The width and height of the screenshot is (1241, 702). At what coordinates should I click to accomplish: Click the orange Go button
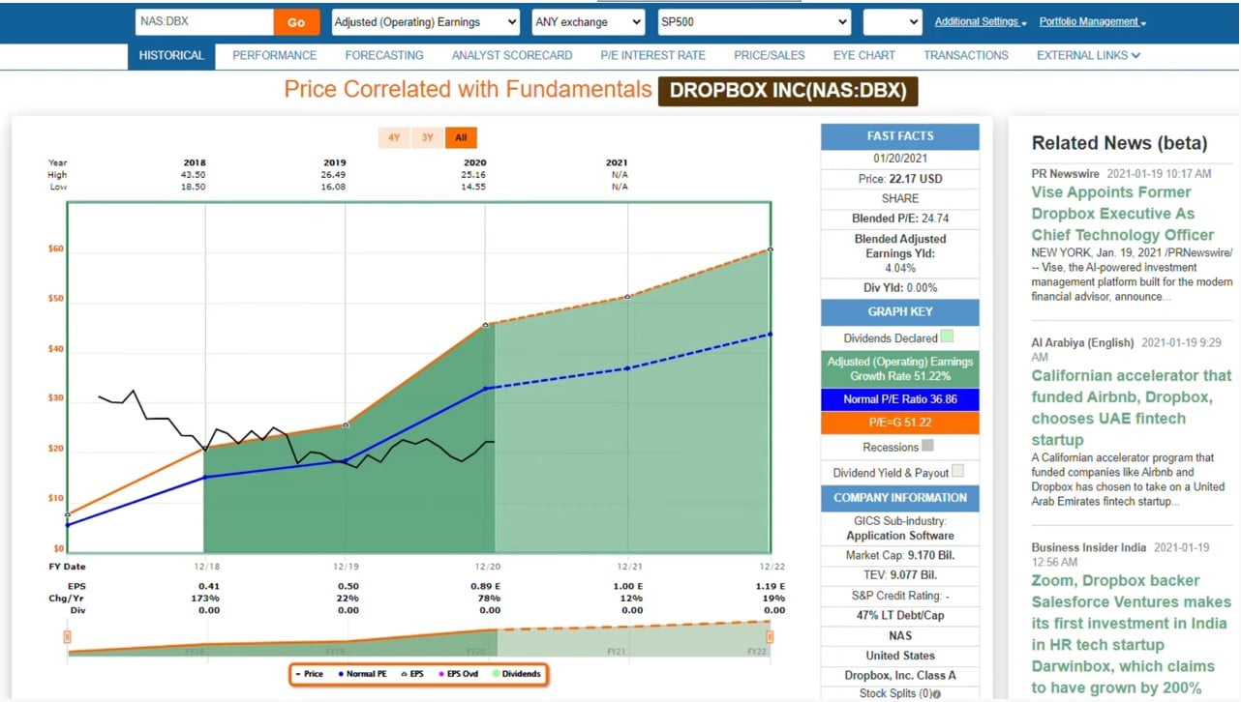(x=296, y=22)
